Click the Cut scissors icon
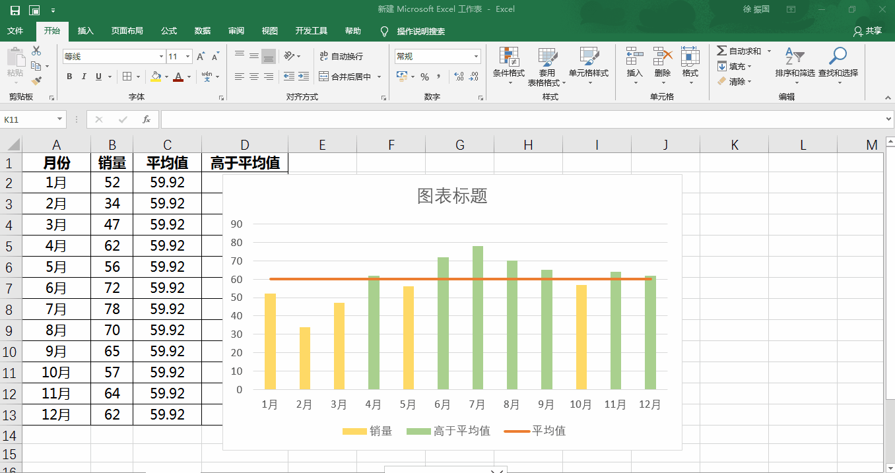The width and height of the screenshot is (895, 473). click(36, 51)
